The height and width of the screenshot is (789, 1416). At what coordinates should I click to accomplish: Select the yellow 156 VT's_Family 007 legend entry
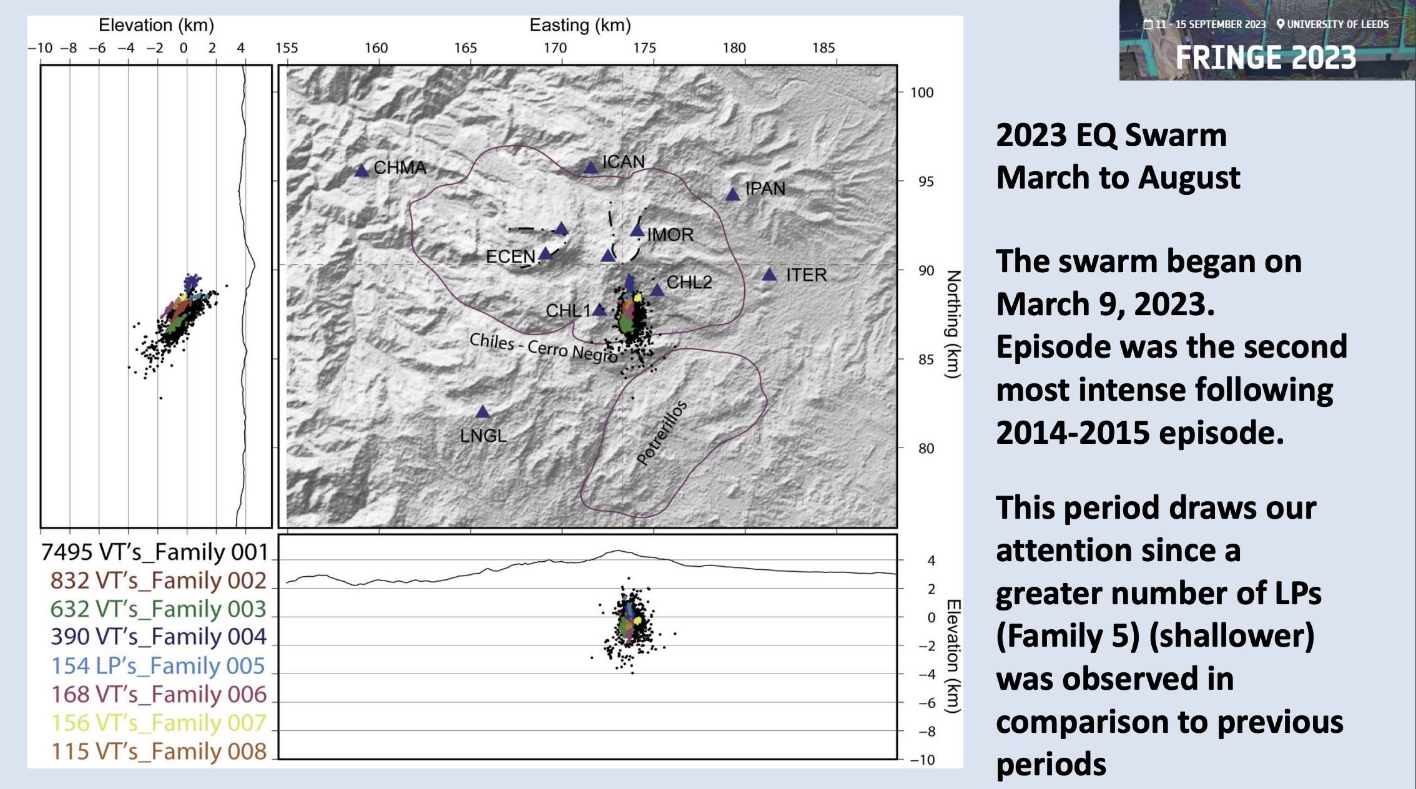pos(159,722)
